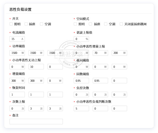
Task: Focus the second 恢复时间 field
Action: [36, 95]
